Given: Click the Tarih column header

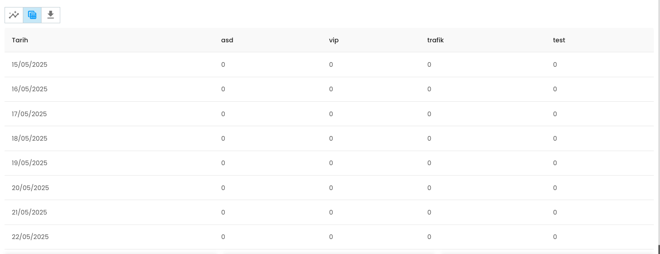Looking at the screenshot, I should point(20,40).
